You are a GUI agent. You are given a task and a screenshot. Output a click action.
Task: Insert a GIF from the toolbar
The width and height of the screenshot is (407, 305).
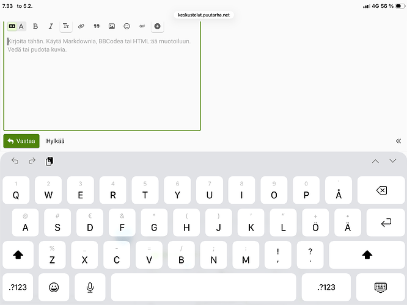[x=142, y=26]
